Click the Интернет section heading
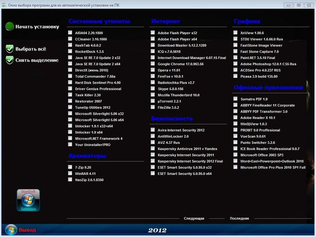 click(165, 22)
